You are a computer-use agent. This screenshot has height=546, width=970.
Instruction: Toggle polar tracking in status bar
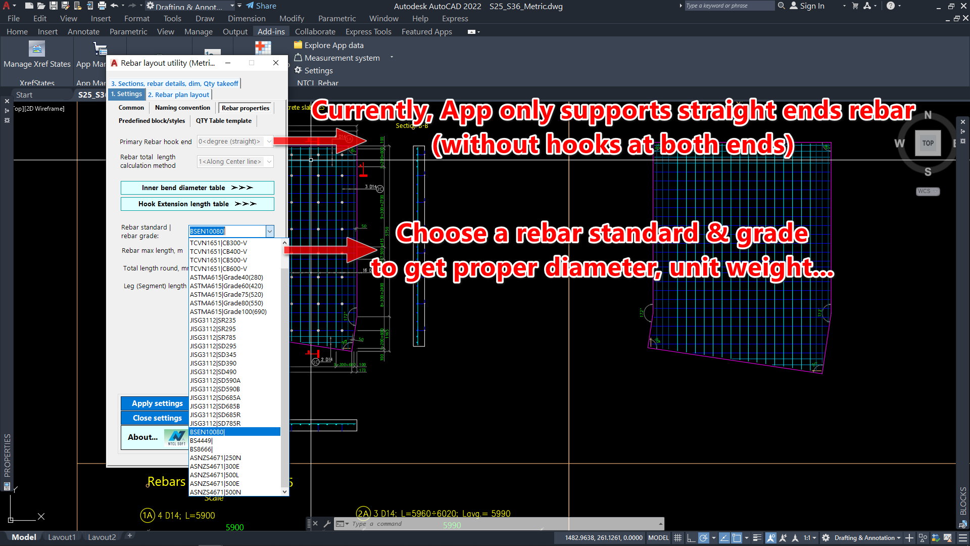tap(703, 538)
